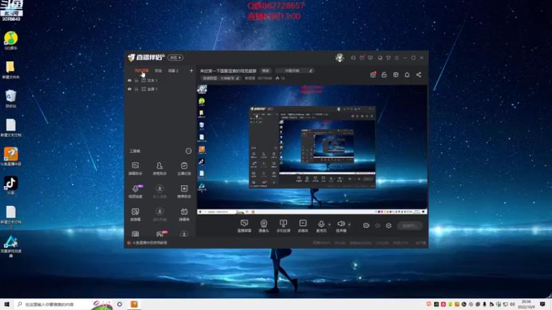Expand the microphone options arrow
The width and height of the screenshot is (552, 310).
tap(330, 225)
